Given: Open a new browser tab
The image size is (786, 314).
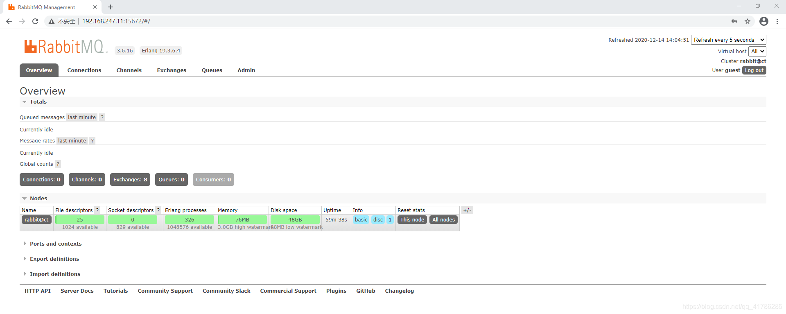Looking at the screenshot, I should (111, 7).
